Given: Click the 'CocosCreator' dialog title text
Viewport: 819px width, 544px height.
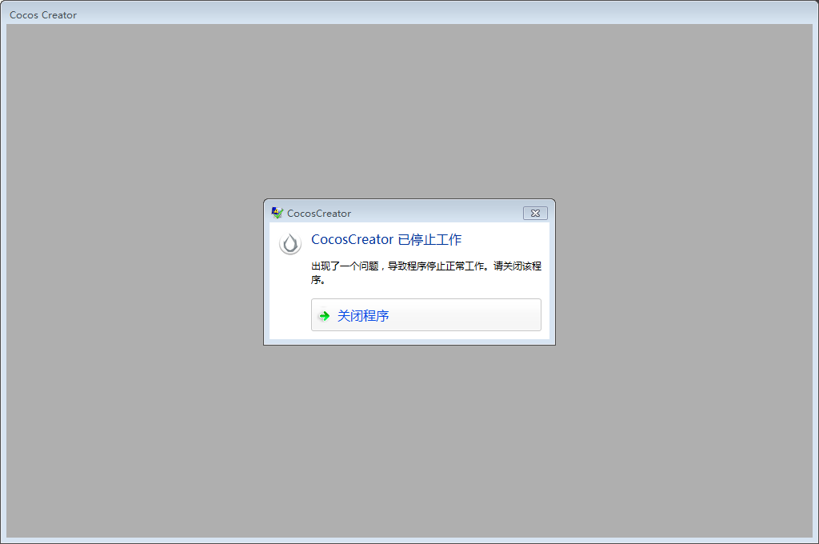Looking at the screenshot, I should (x=319, y=214).
